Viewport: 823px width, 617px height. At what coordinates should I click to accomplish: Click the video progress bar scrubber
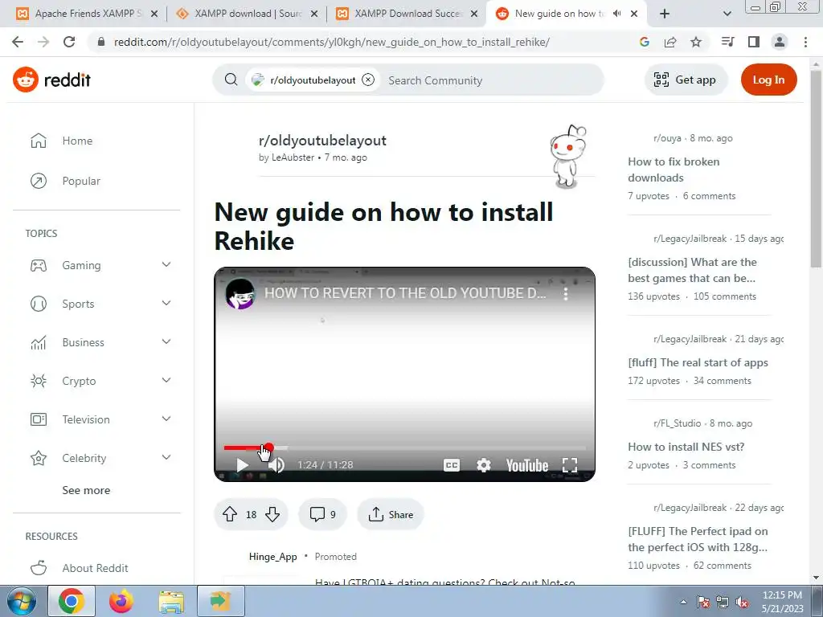coord(268,447)
